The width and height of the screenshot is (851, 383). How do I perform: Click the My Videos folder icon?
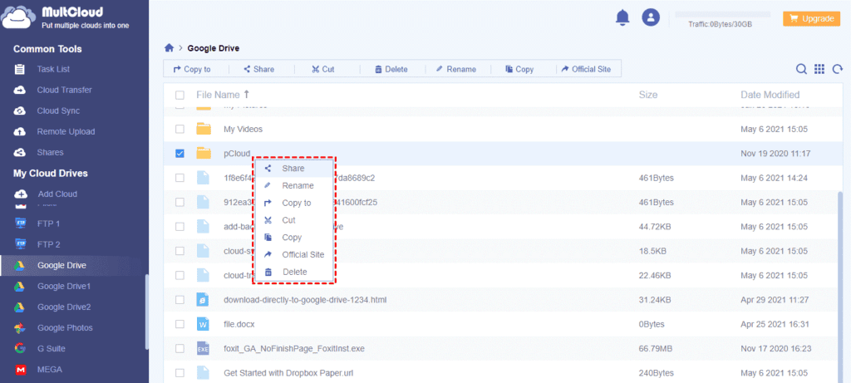(x=204, y=129)
